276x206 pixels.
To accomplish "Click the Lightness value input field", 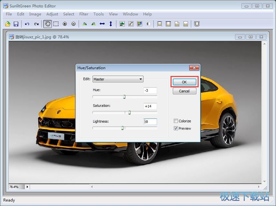I will (150, 122).
